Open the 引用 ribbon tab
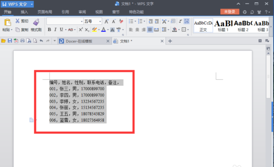Screen dimensions: 274x167 tap(65, 12)
